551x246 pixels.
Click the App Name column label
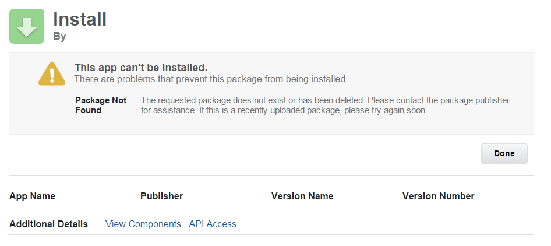click(33, 196)
